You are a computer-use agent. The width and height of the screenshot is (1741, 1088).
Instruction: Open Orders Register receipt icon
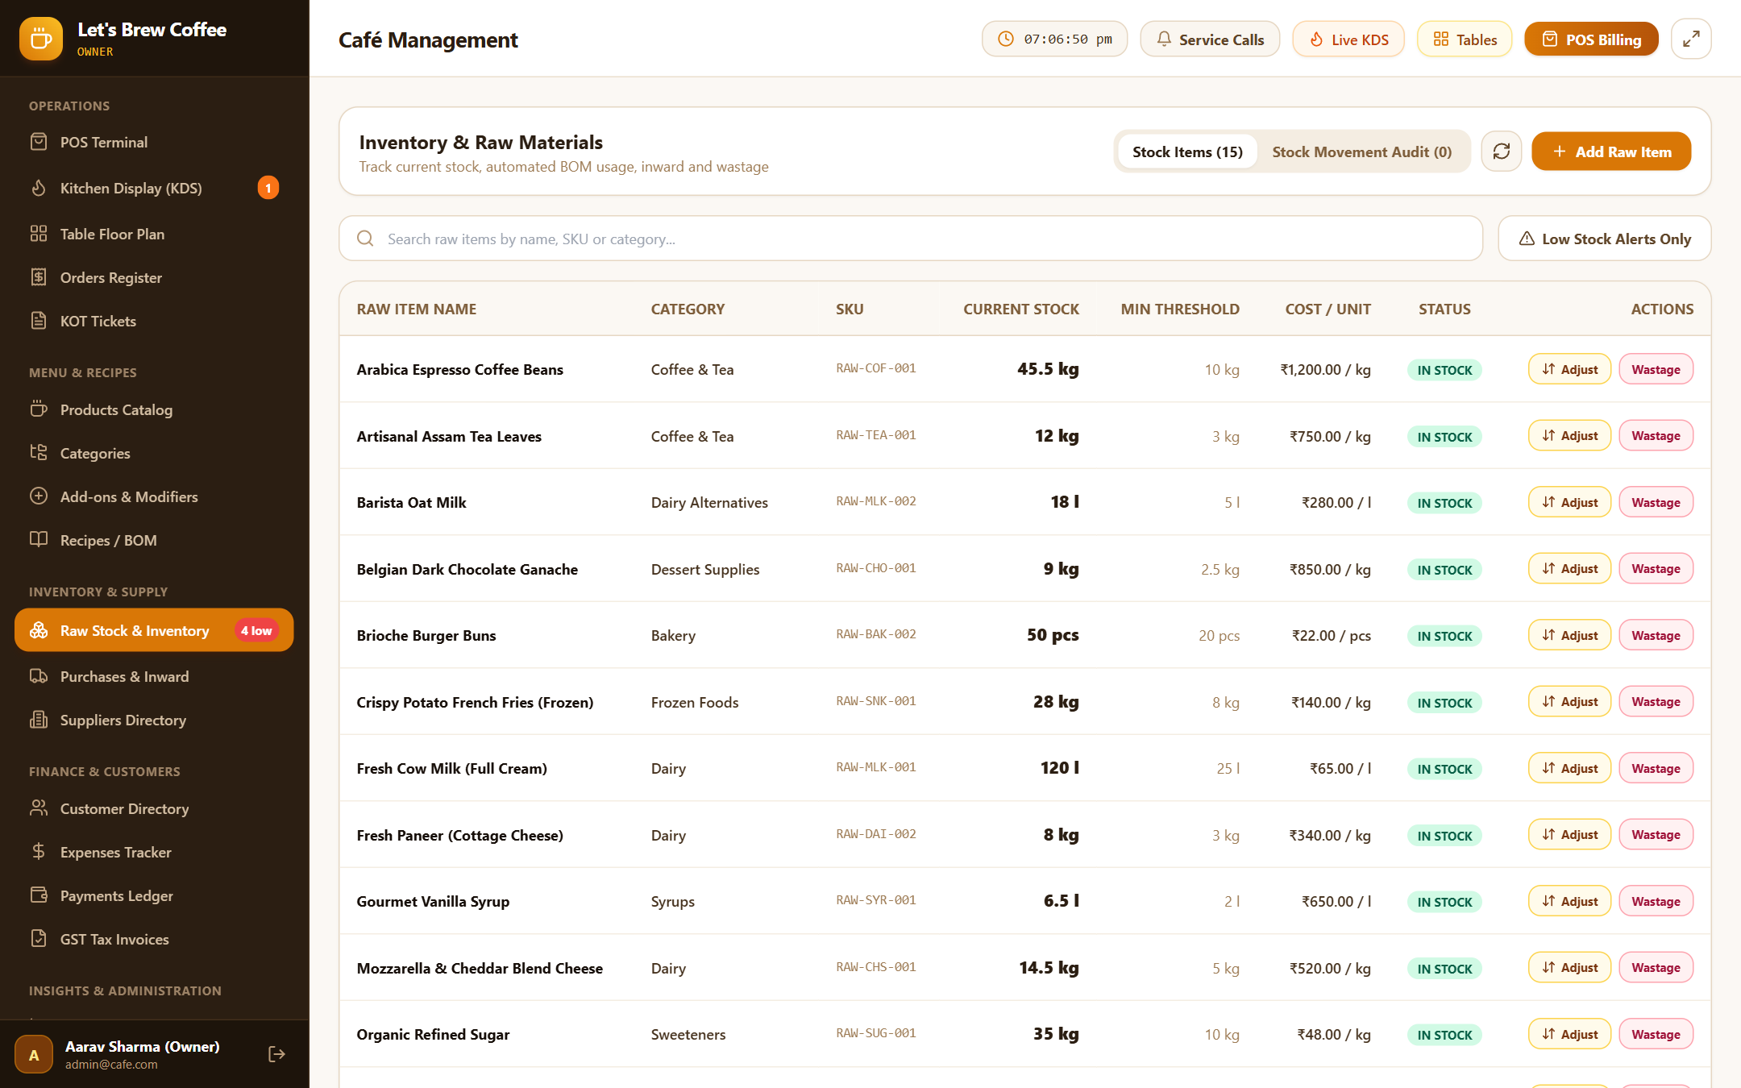point(39,277)
